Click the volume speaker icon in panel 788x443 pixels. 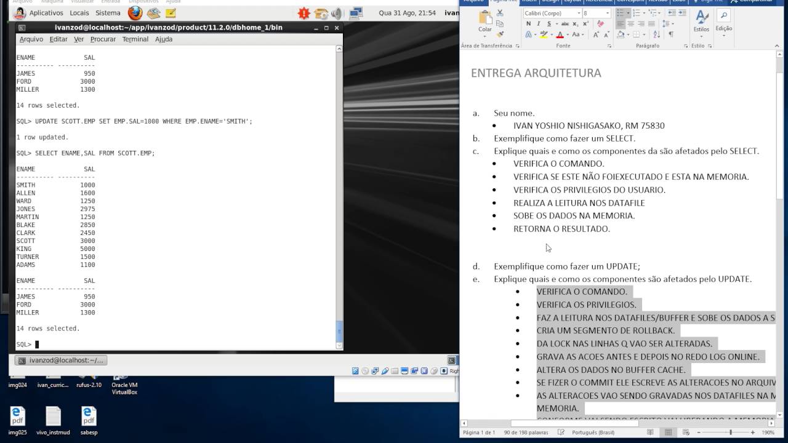coord(336,13)
